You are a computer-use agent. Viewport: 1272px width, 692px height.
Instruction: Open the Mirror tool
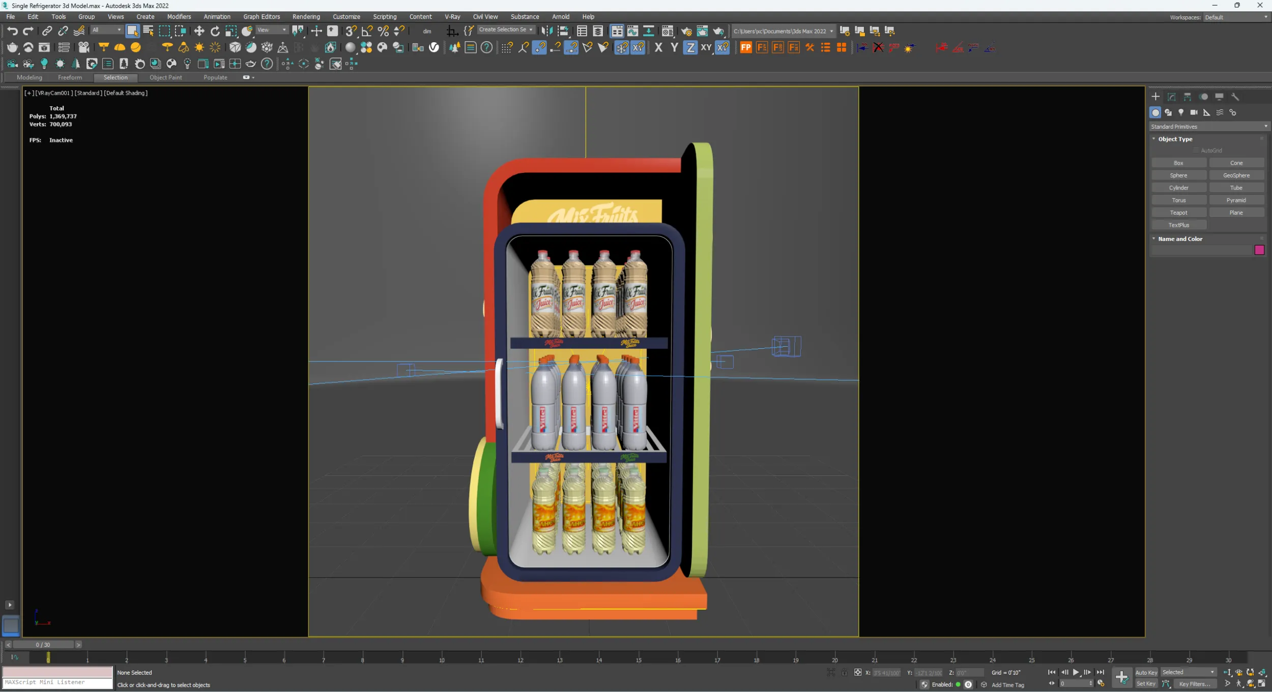(x=546, y=31)
